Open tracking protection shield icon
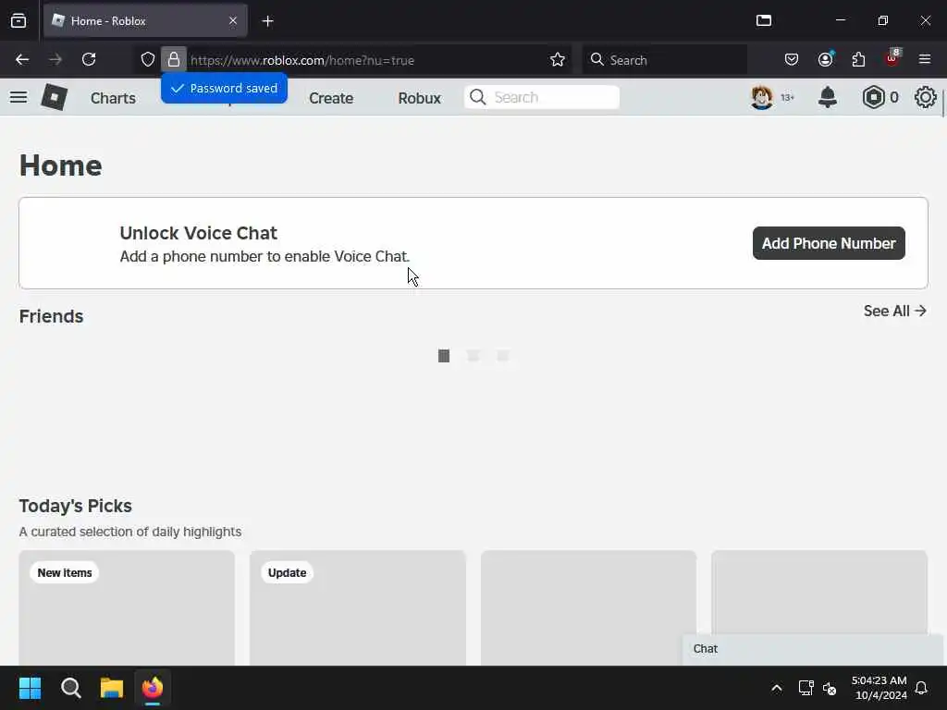 148,59
